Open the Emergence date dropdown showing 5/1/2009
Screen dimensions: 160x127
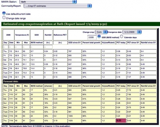click(x=132, y=32)
